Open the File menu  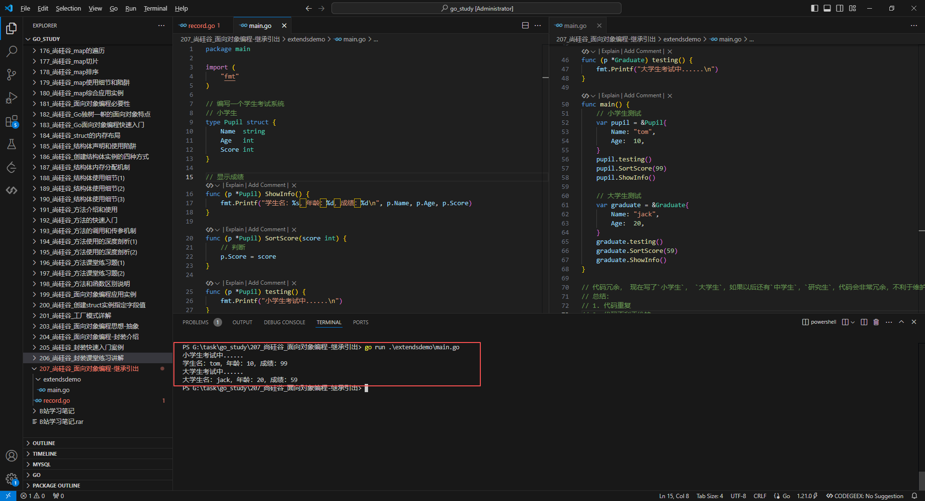[x=26, y=8]
